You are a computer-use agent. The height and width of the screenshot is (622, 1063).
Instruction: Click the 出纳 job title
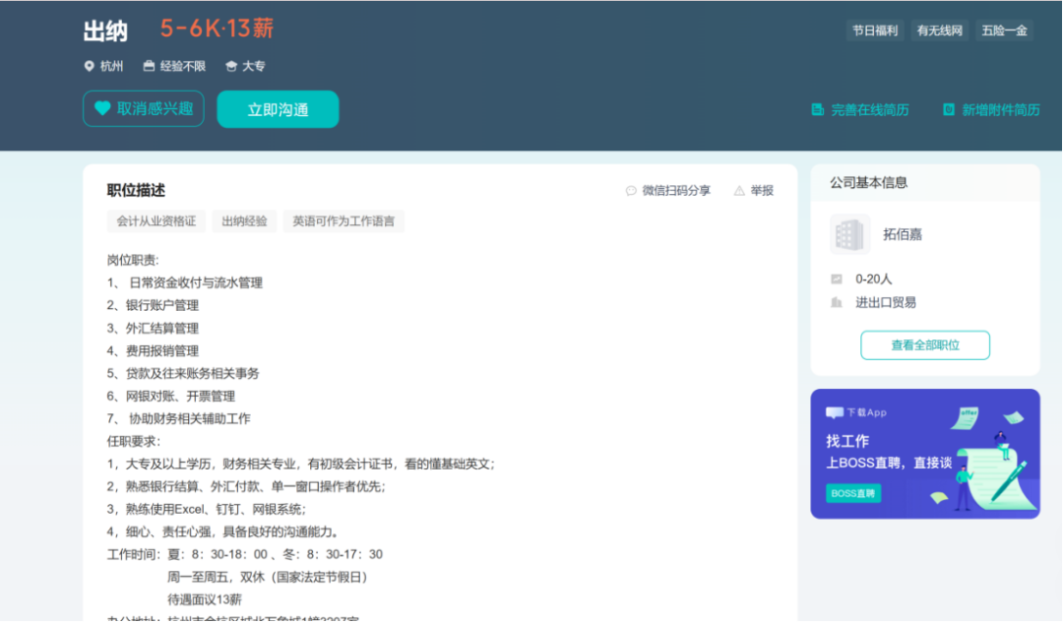click(105, 31)
